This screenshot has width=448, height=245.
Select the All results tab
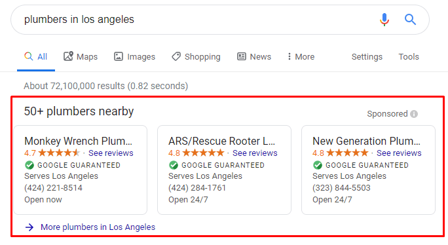tap(36, 56)
